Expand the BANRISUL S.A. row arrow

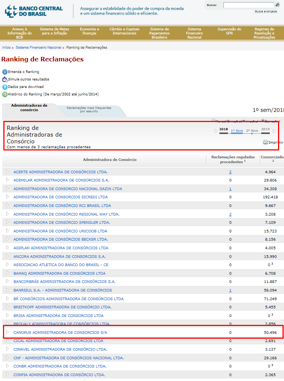click(x=7, y=290)
